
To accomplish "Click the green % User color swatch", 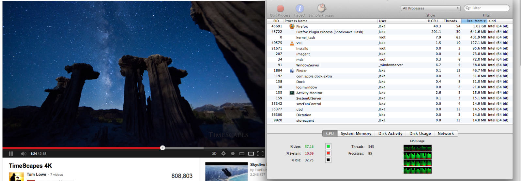I will 328,146.
